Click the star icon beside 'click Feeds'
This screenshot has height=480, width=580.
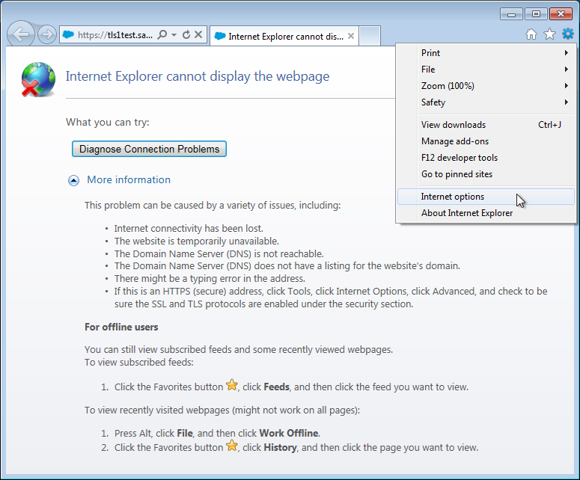tap(232, 385)
